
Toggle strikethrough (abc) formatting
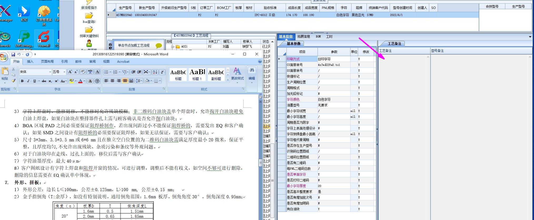pyautogui.click(x=44, y=81)
